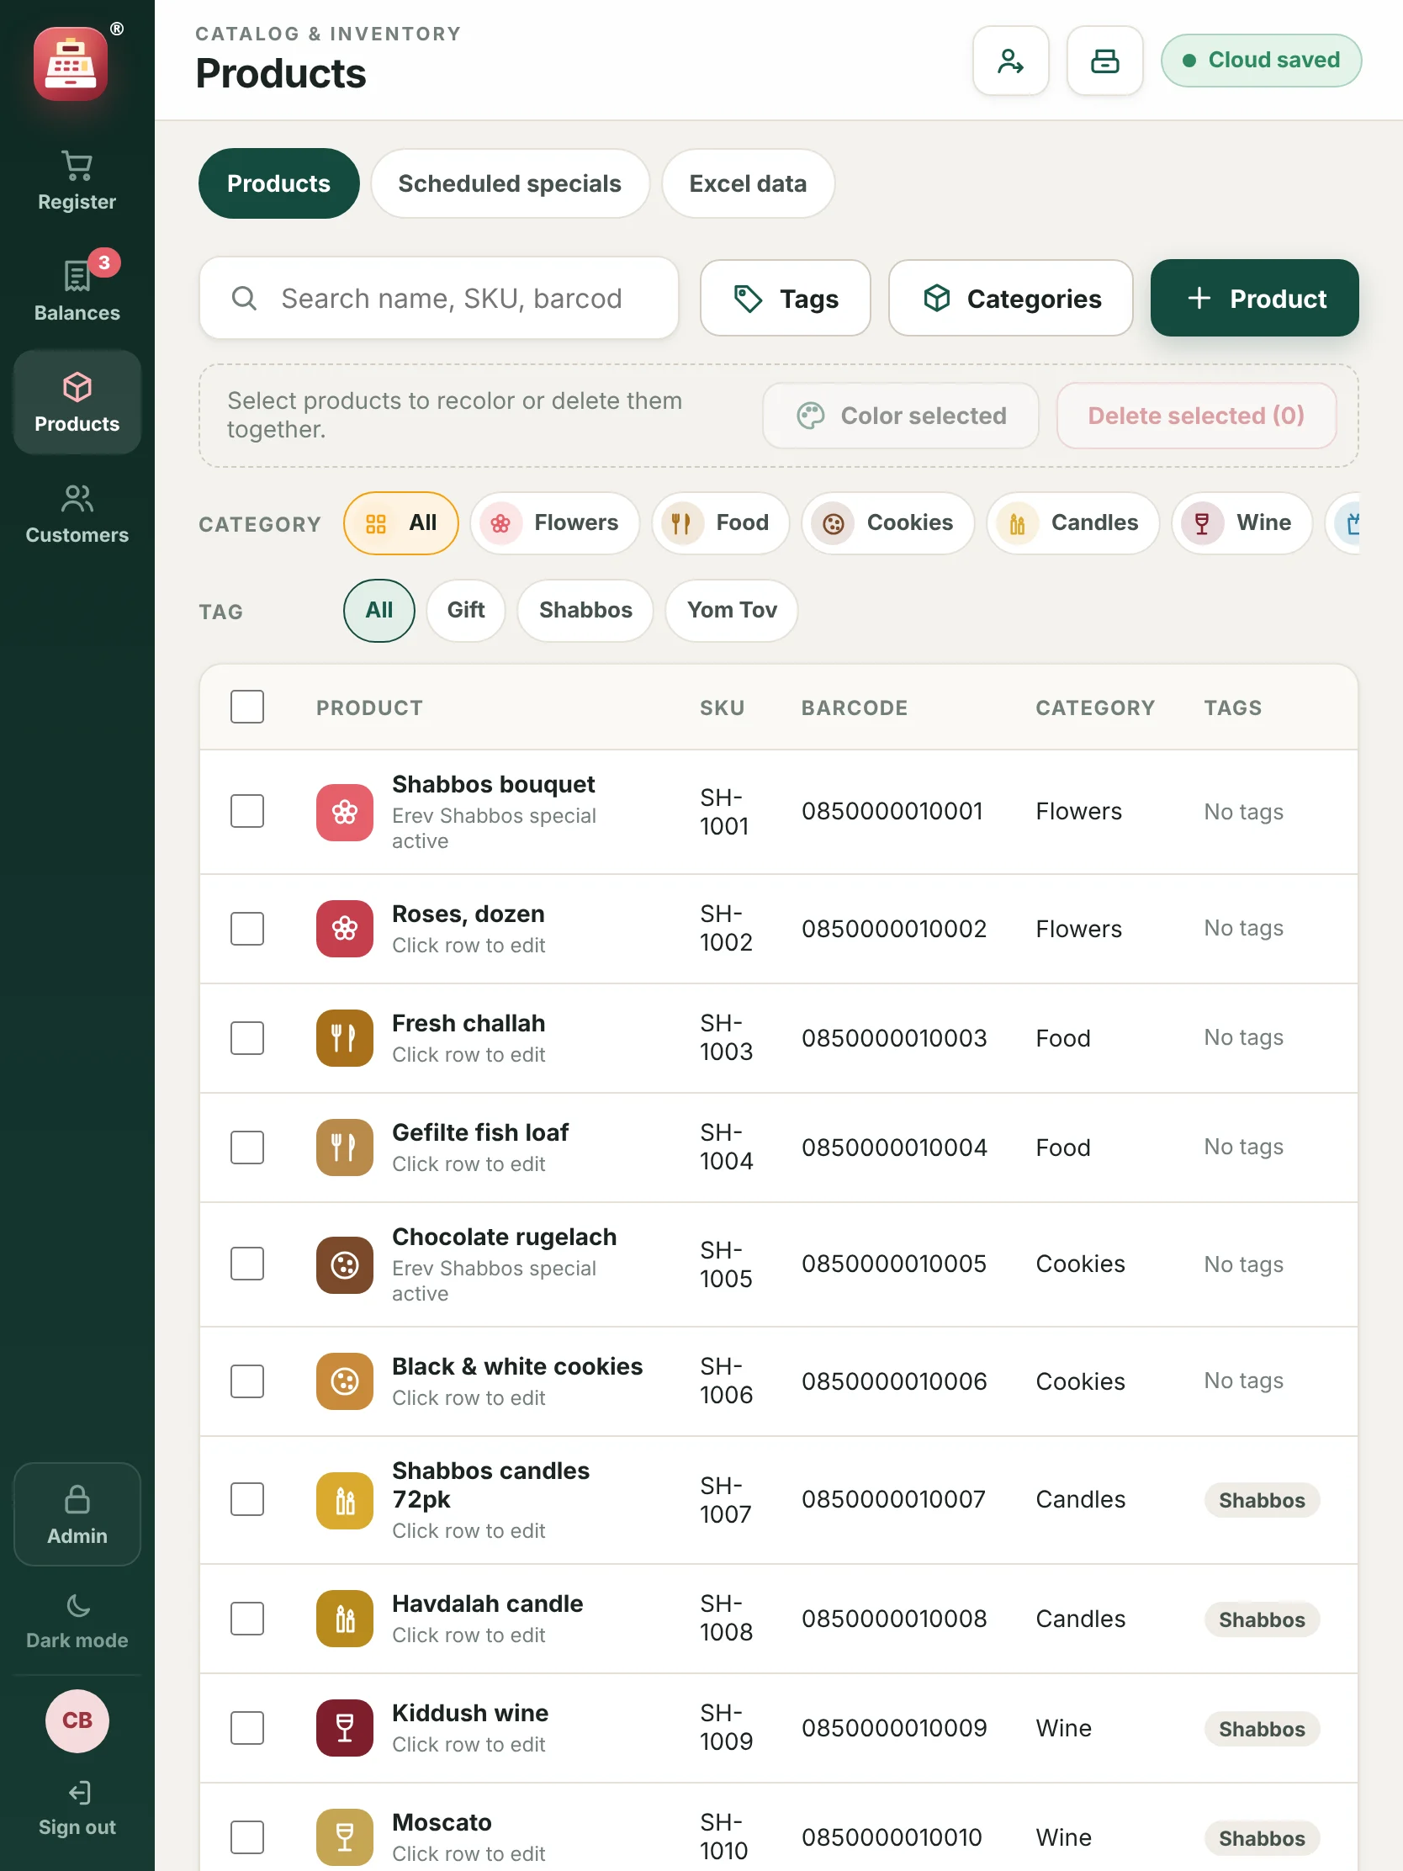Open the Tags manager button
This screenshot has width=1403, height=1871.
[x=785, y=299]
